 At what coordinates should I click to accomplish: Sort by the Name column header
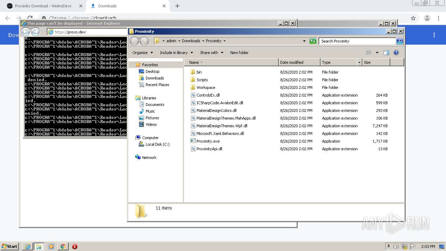pos(232,62)
